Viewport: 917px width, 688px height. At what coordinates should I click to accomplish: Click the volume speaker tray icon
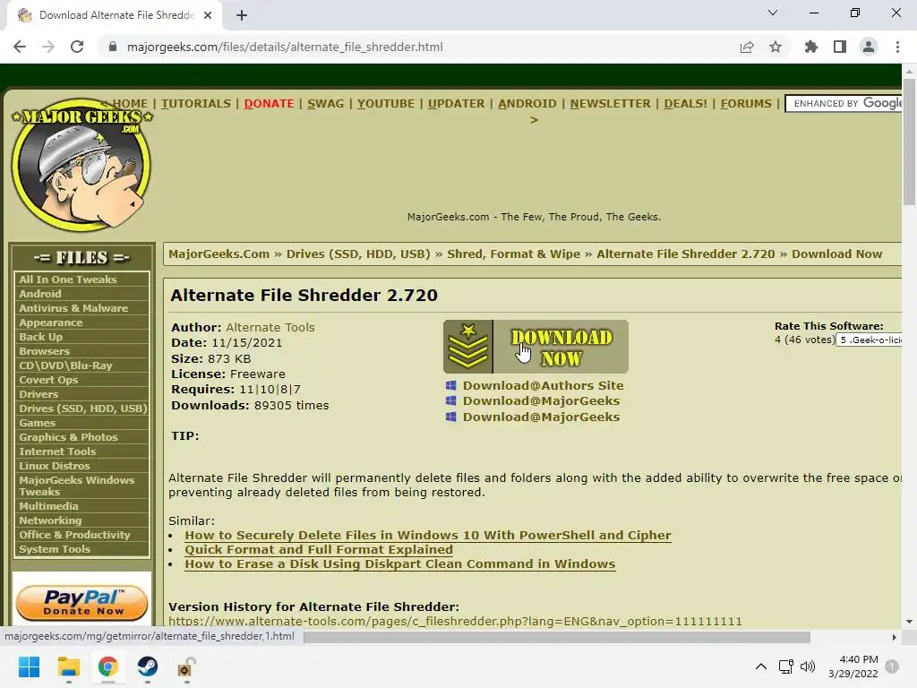(808, 666)
